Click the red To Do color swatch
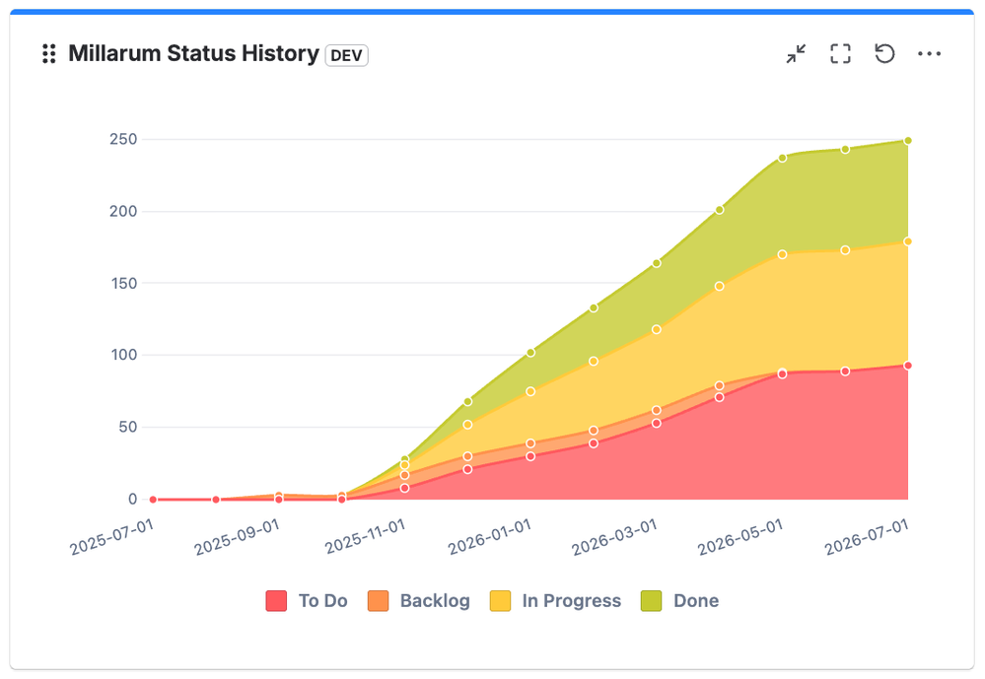 pyautogui.click(x=276, y=601)
